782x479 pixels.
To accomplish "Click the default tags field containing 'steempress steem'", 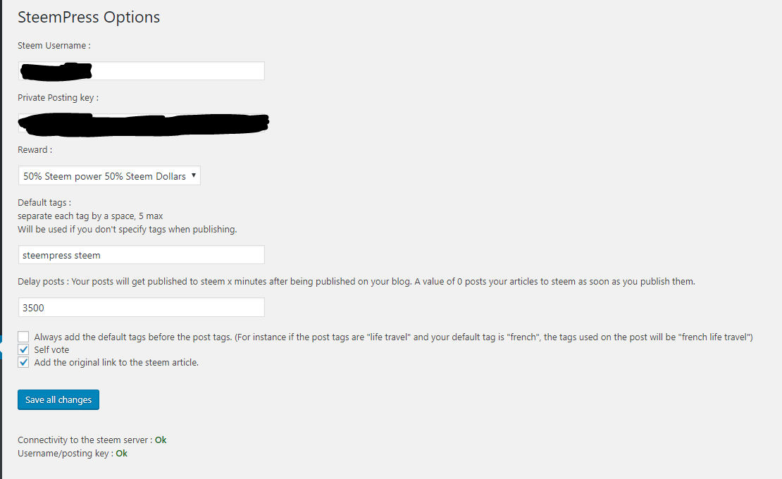I will tap(141, 255).
